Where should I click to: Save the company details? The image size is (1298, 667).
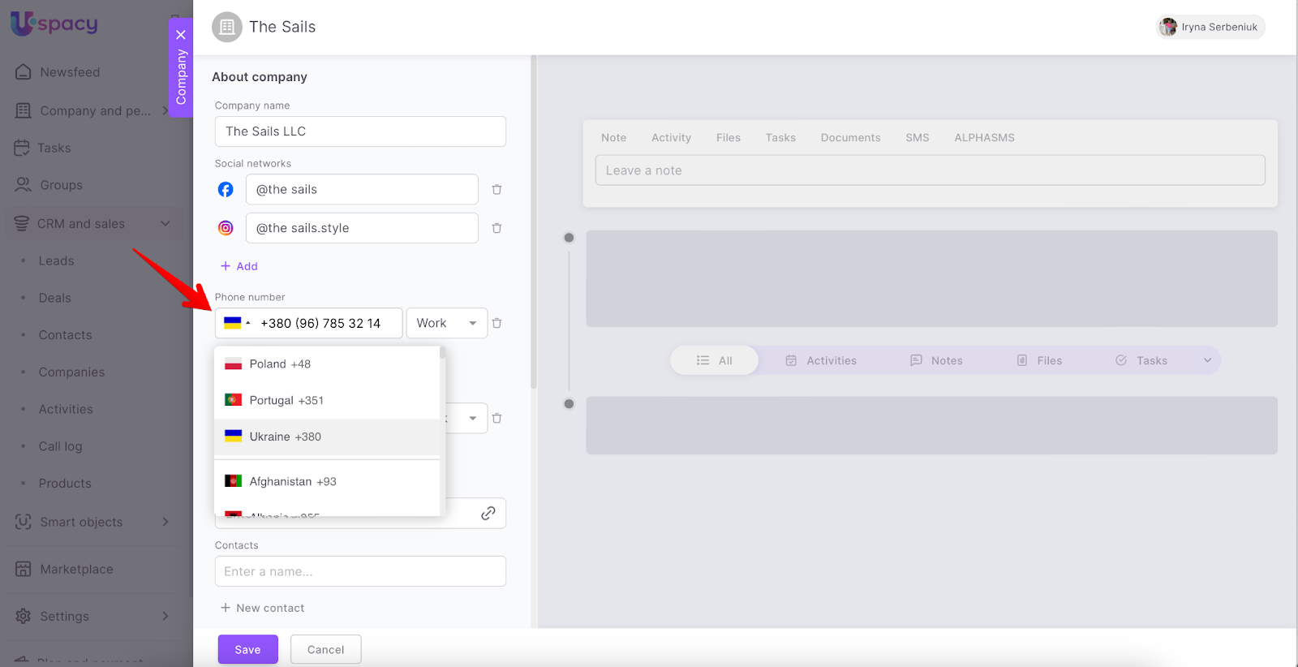247,650
